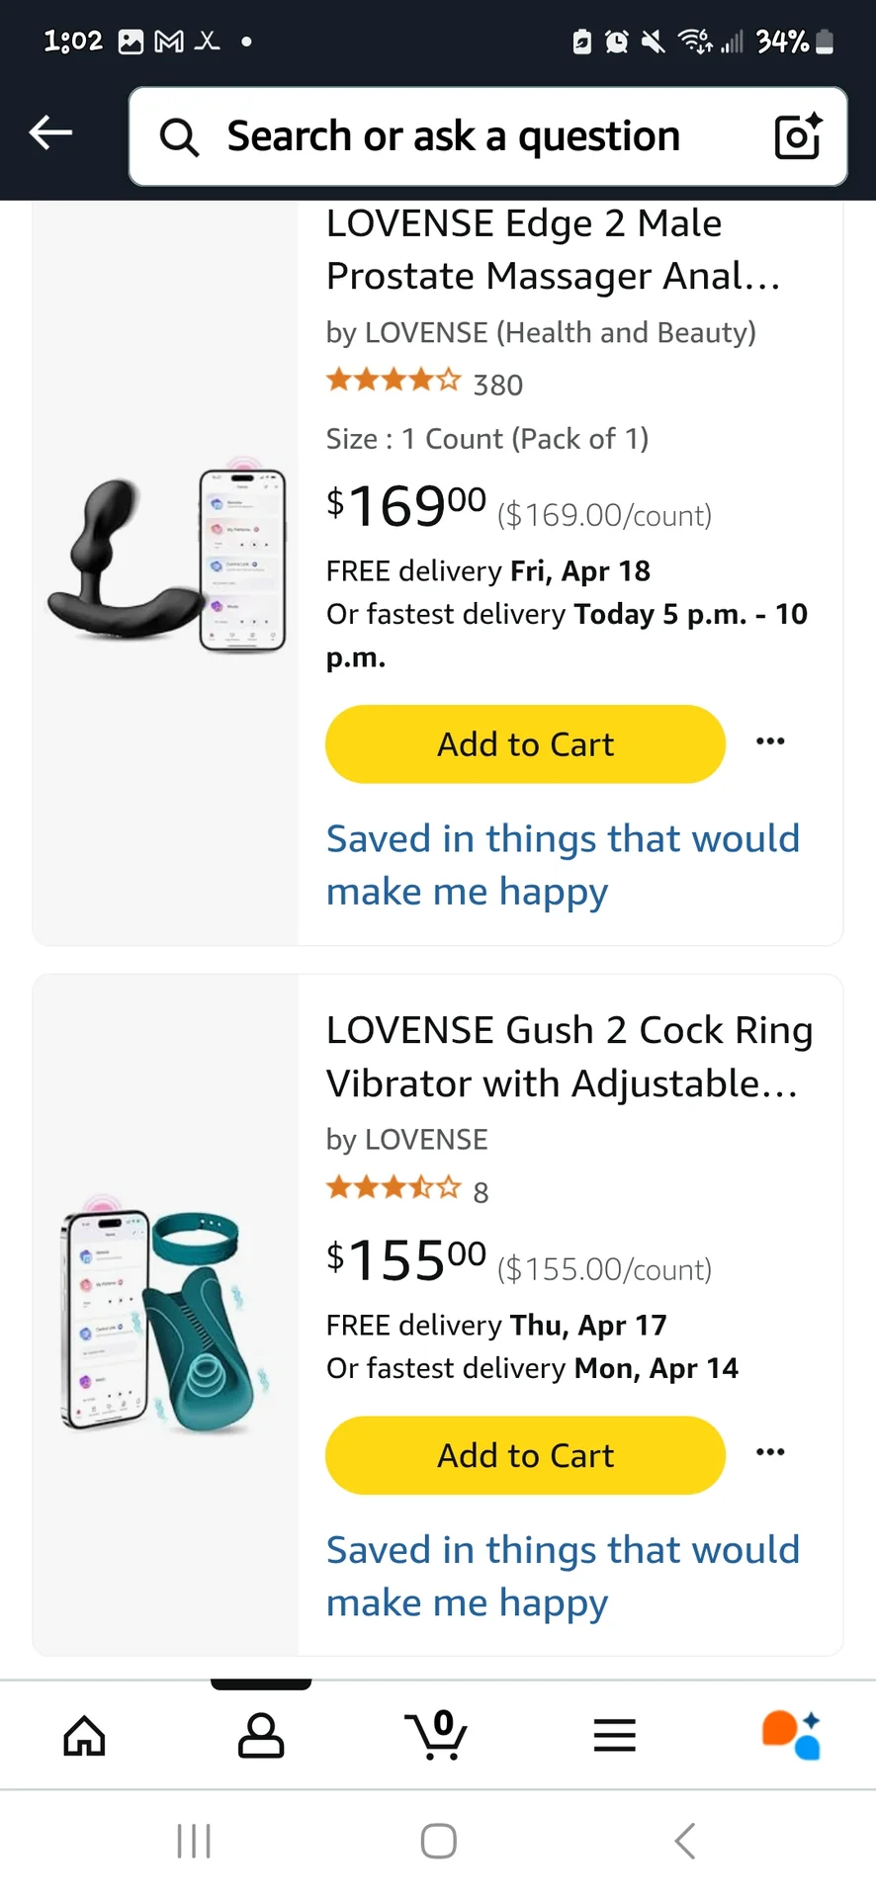Image resolution: width=876 pixels, height=1898 pixels.
Task: Open the shopping cart tab
Action: click(x=436, y=1735)
